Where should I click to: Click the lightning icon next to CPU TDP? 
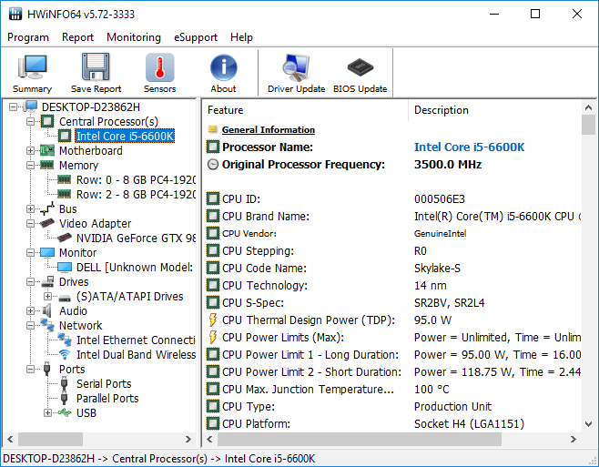213,320
